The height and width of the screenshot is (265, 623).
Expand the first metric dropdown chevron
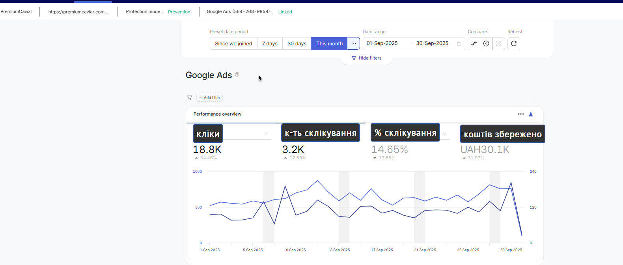pos(266,134)
